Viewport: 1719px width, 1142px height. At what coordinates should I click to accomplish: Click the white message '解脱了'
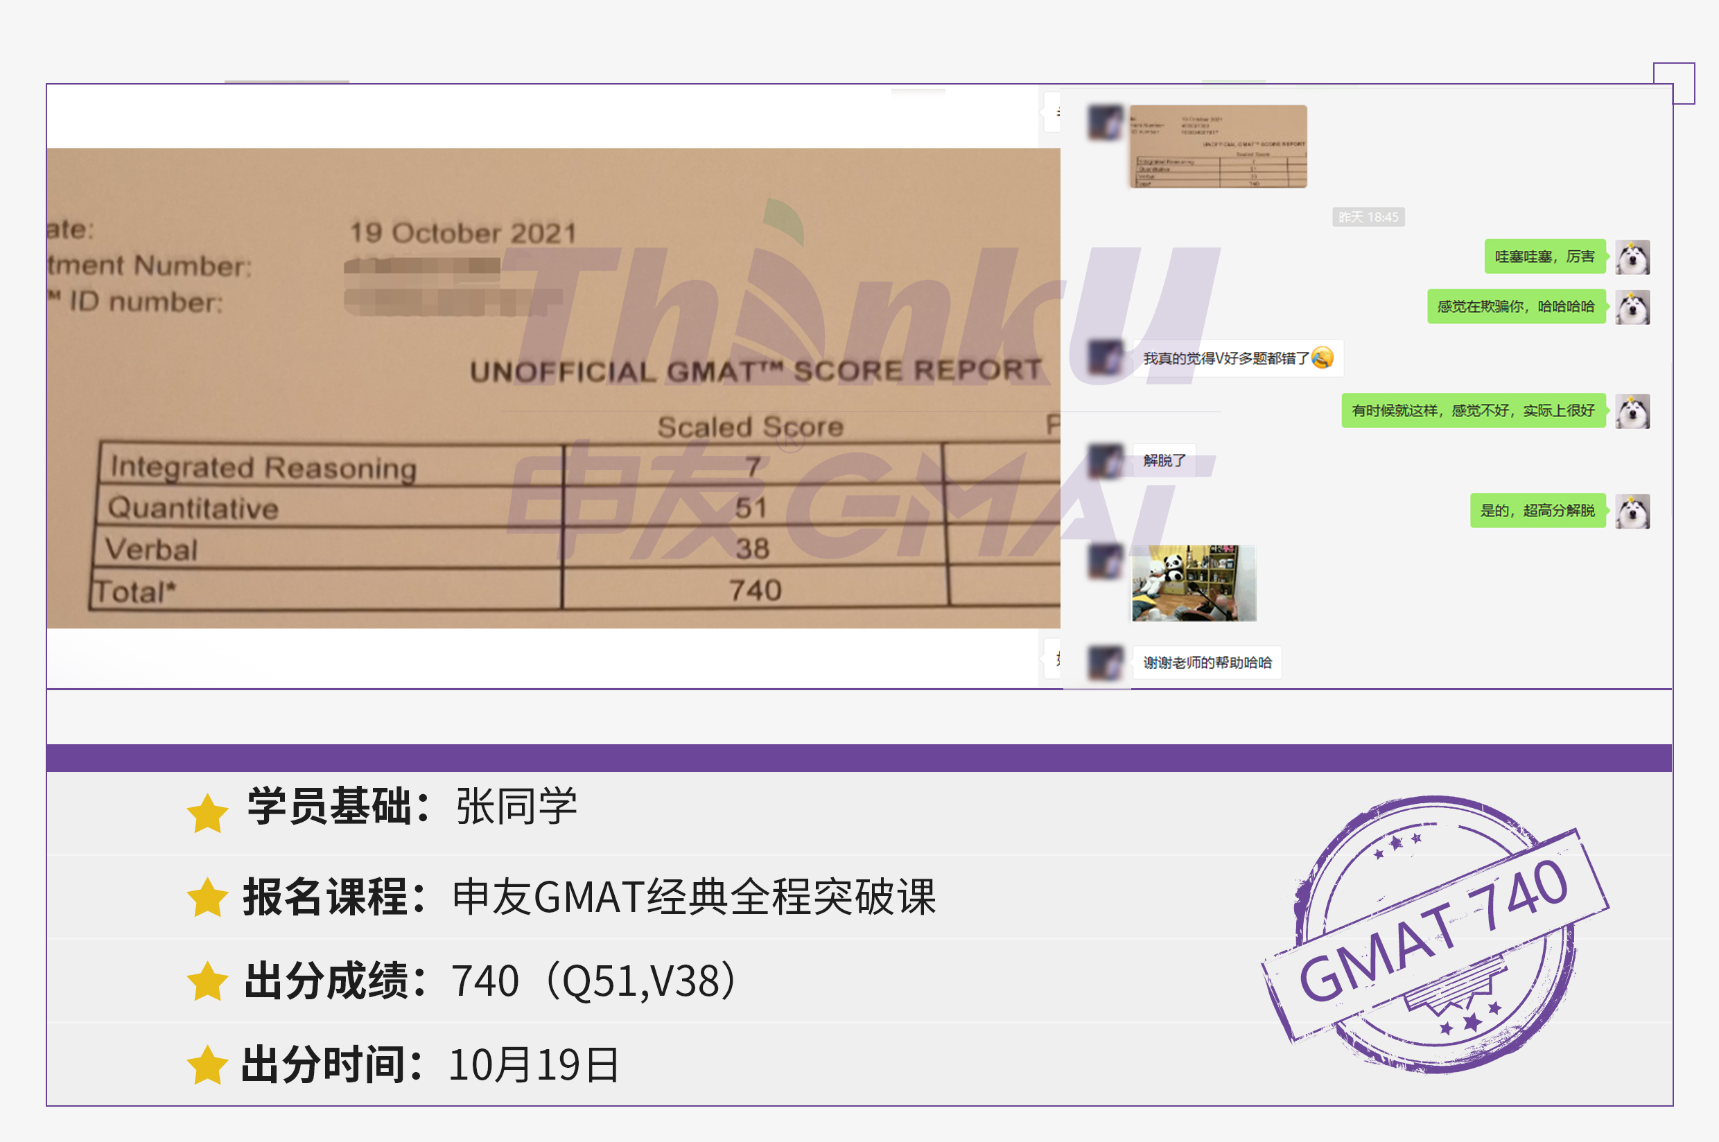[x=1164, y=460]
